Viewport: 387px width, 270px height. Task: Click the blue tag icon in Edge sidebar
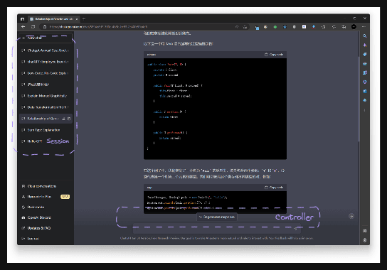click(364, 54)
